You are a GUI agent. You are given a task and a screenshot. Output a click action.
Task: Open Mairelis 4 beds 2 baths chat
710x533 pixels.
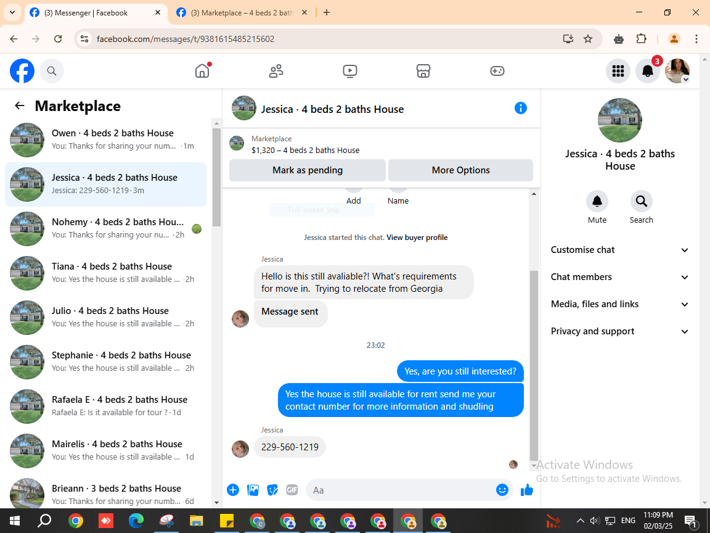tap(105, 451)
